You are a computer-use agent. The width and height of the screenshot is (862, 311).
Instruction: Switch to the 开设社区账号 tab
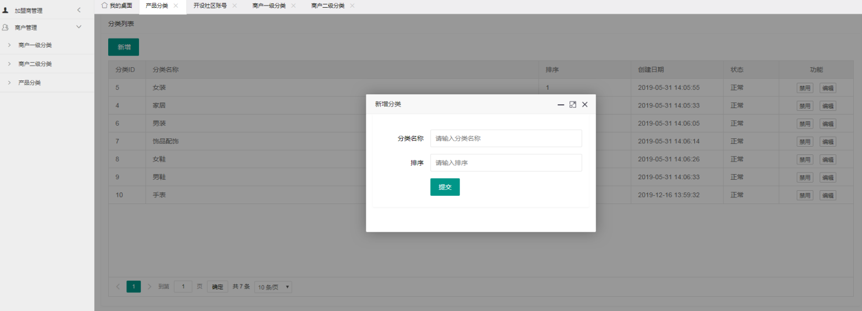click(210, 6)
